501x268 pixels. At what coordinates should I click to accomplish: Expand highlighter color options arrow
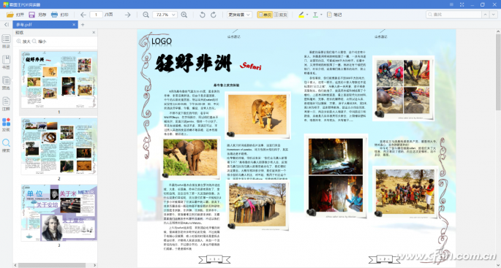(x=307, y=15)
